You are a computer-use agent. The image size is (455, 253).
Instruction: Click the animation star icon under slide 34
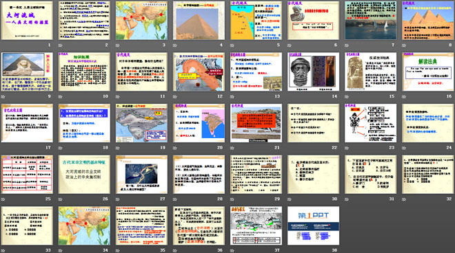[60, 250]
